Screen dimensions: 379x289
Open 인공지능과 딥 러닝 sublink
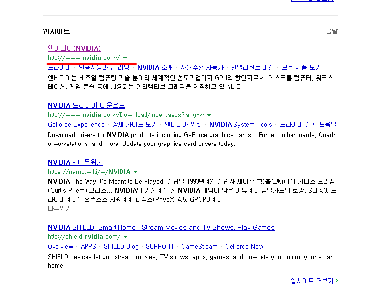click(x=104, y=67)
